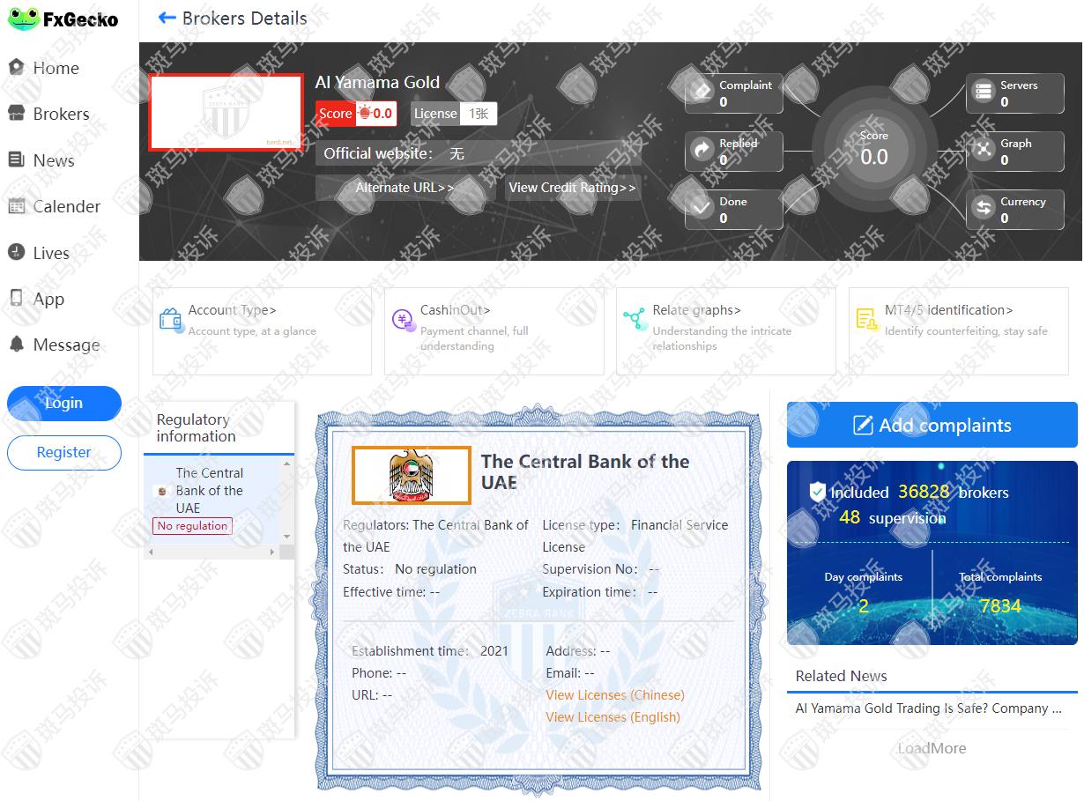The width and height of the screenshot is (1084, 801).
Task: Click the FxGecko frog logo
Action: tap(24, 19)
